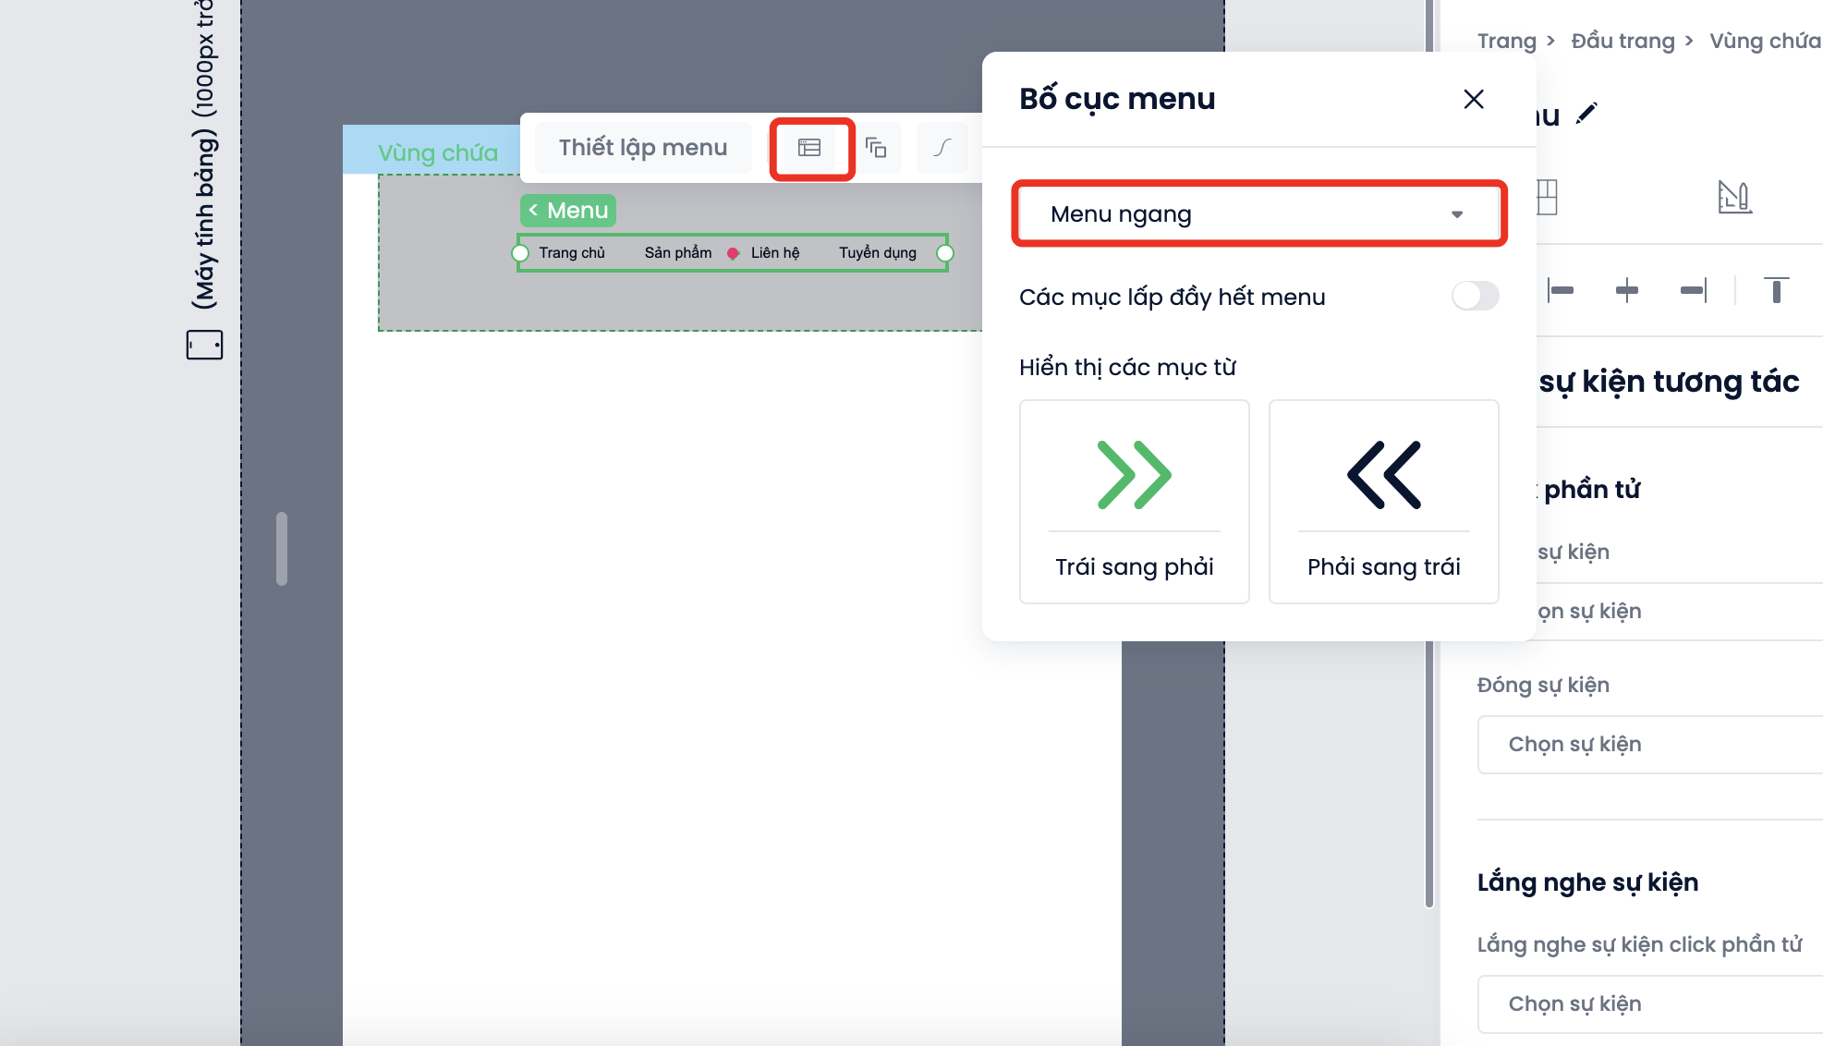Click the green '< Menu' element tag

coord(568,211)
